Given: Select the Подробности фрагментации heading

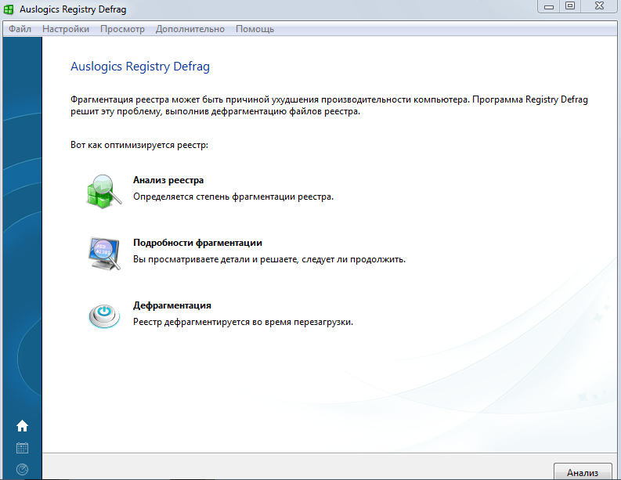Looking at the screenshot, I should click(197, 243).
